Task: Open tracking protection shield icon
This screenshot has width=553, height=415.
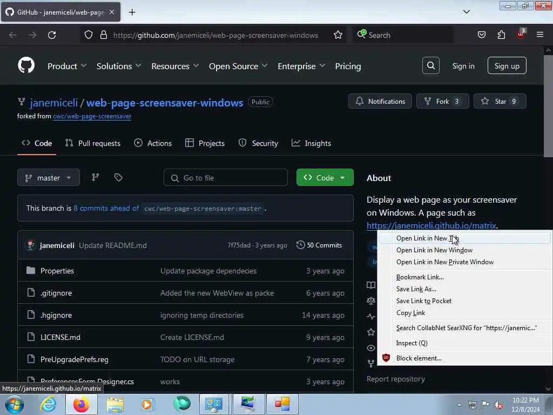Action: coord(89,35)
